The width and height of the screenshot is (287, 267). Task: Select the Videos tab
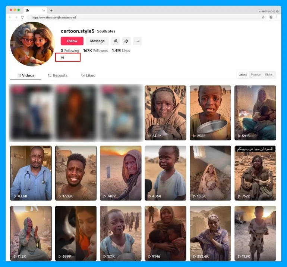pos(26,75)
